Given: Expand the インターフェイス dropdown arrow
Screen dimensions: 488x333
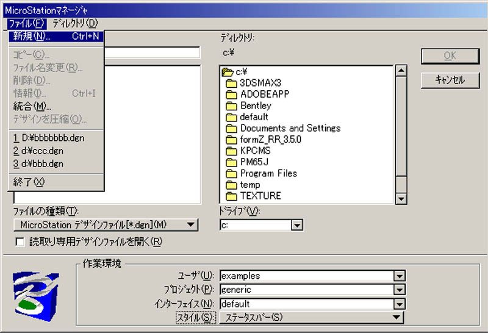Looking at the screenshot, I should tap(400, 304).
